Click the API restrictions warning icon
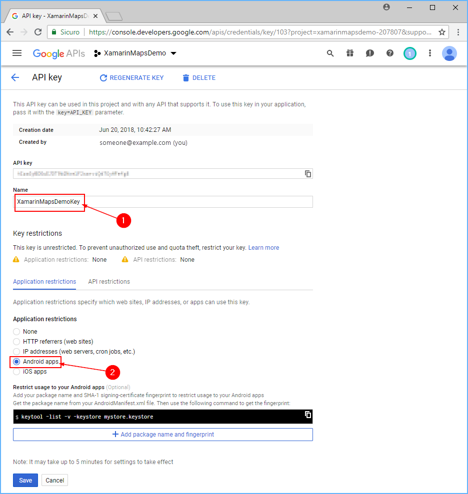Image resolution: width=468 pixels, height=494 pixels. click(125, 260)
